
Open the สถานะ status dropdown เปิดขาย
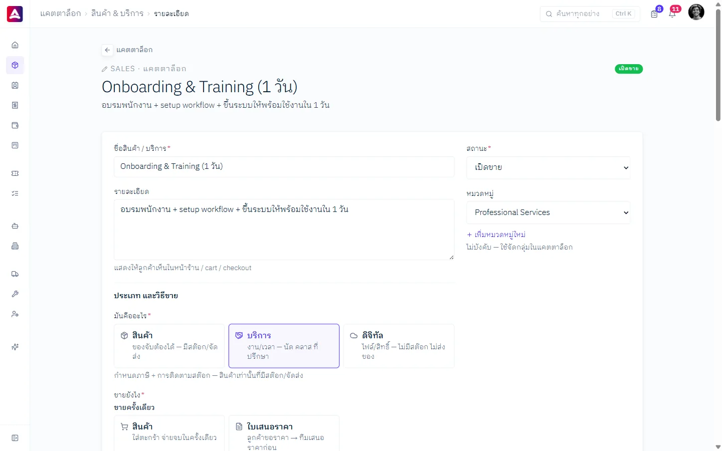click(549, 167)
